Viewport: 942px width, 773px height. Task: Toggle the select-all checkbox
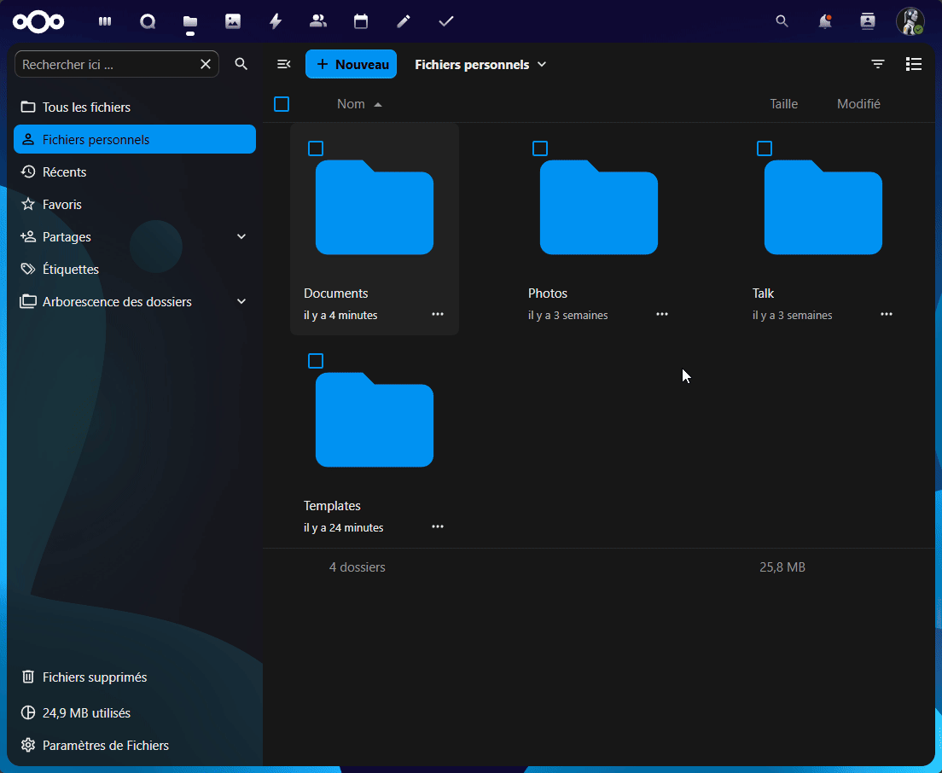[x=282, y=104]
